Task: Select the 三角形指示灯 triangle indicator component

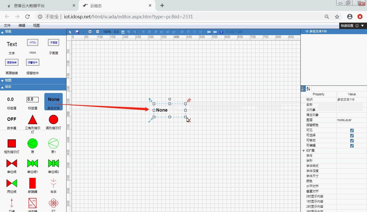Action: click(33, 120)
